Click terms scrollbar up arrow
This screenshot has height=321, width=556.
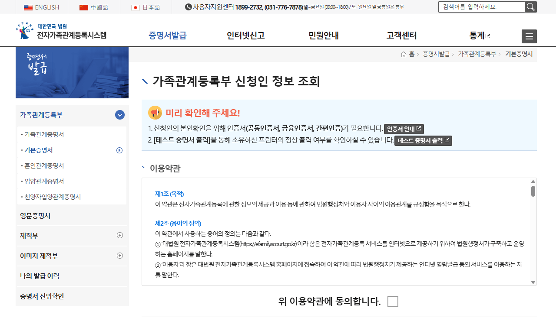click(x=533, y=182)
